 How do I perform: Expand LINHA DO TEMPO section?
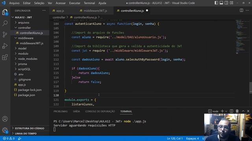(30, 134)
